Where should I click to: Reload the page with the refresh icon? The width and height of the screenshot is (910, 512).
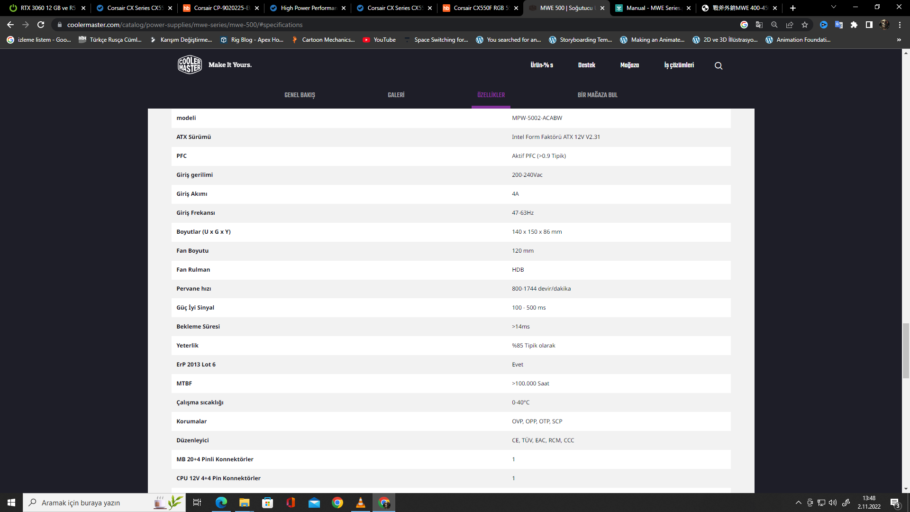point(41,25)
